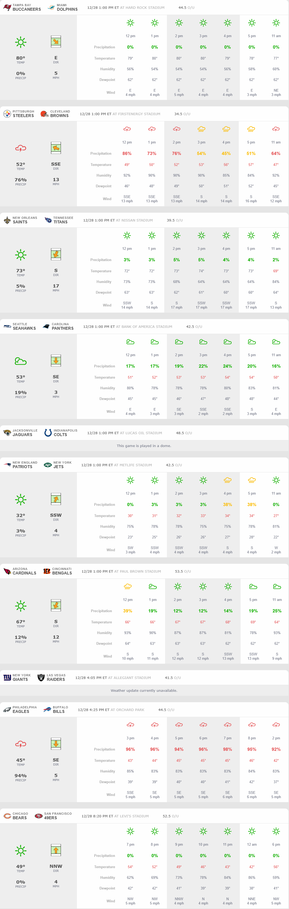289x909 pixels.
Task: Click the Las Vegas Raiders logo
Action: click(x=41, y=678)
